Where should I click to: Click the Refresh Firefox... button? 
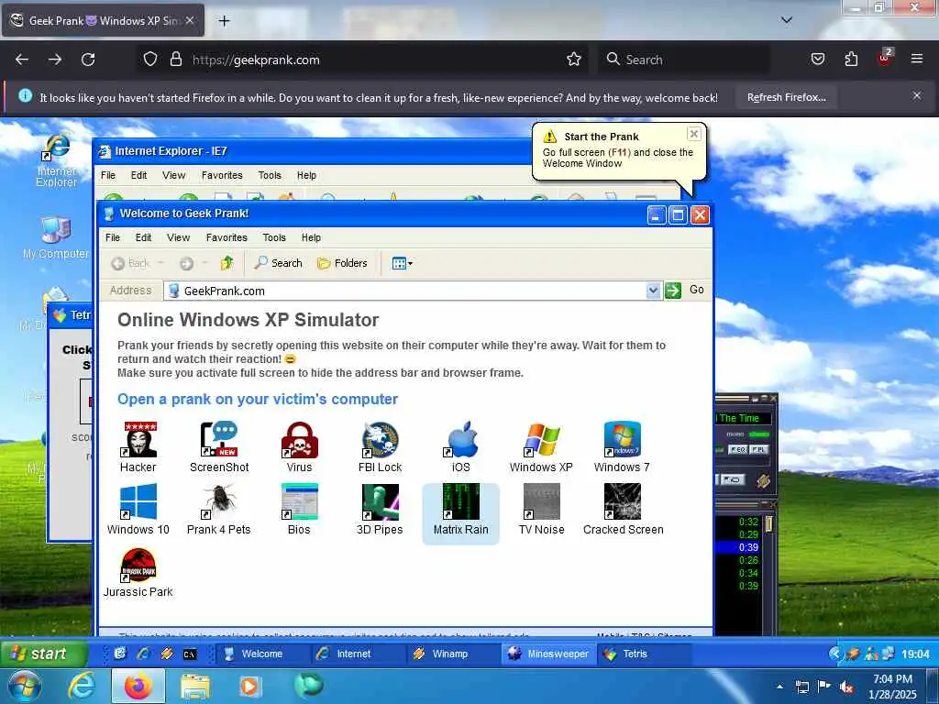pyautogui.click(x=786, y=97)
